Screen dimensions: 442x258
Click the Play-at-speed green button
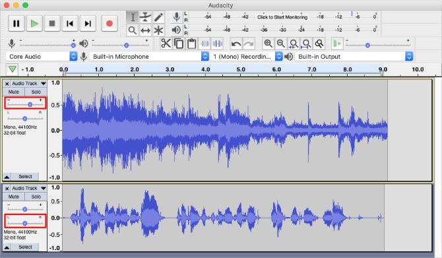coord(337,44)
